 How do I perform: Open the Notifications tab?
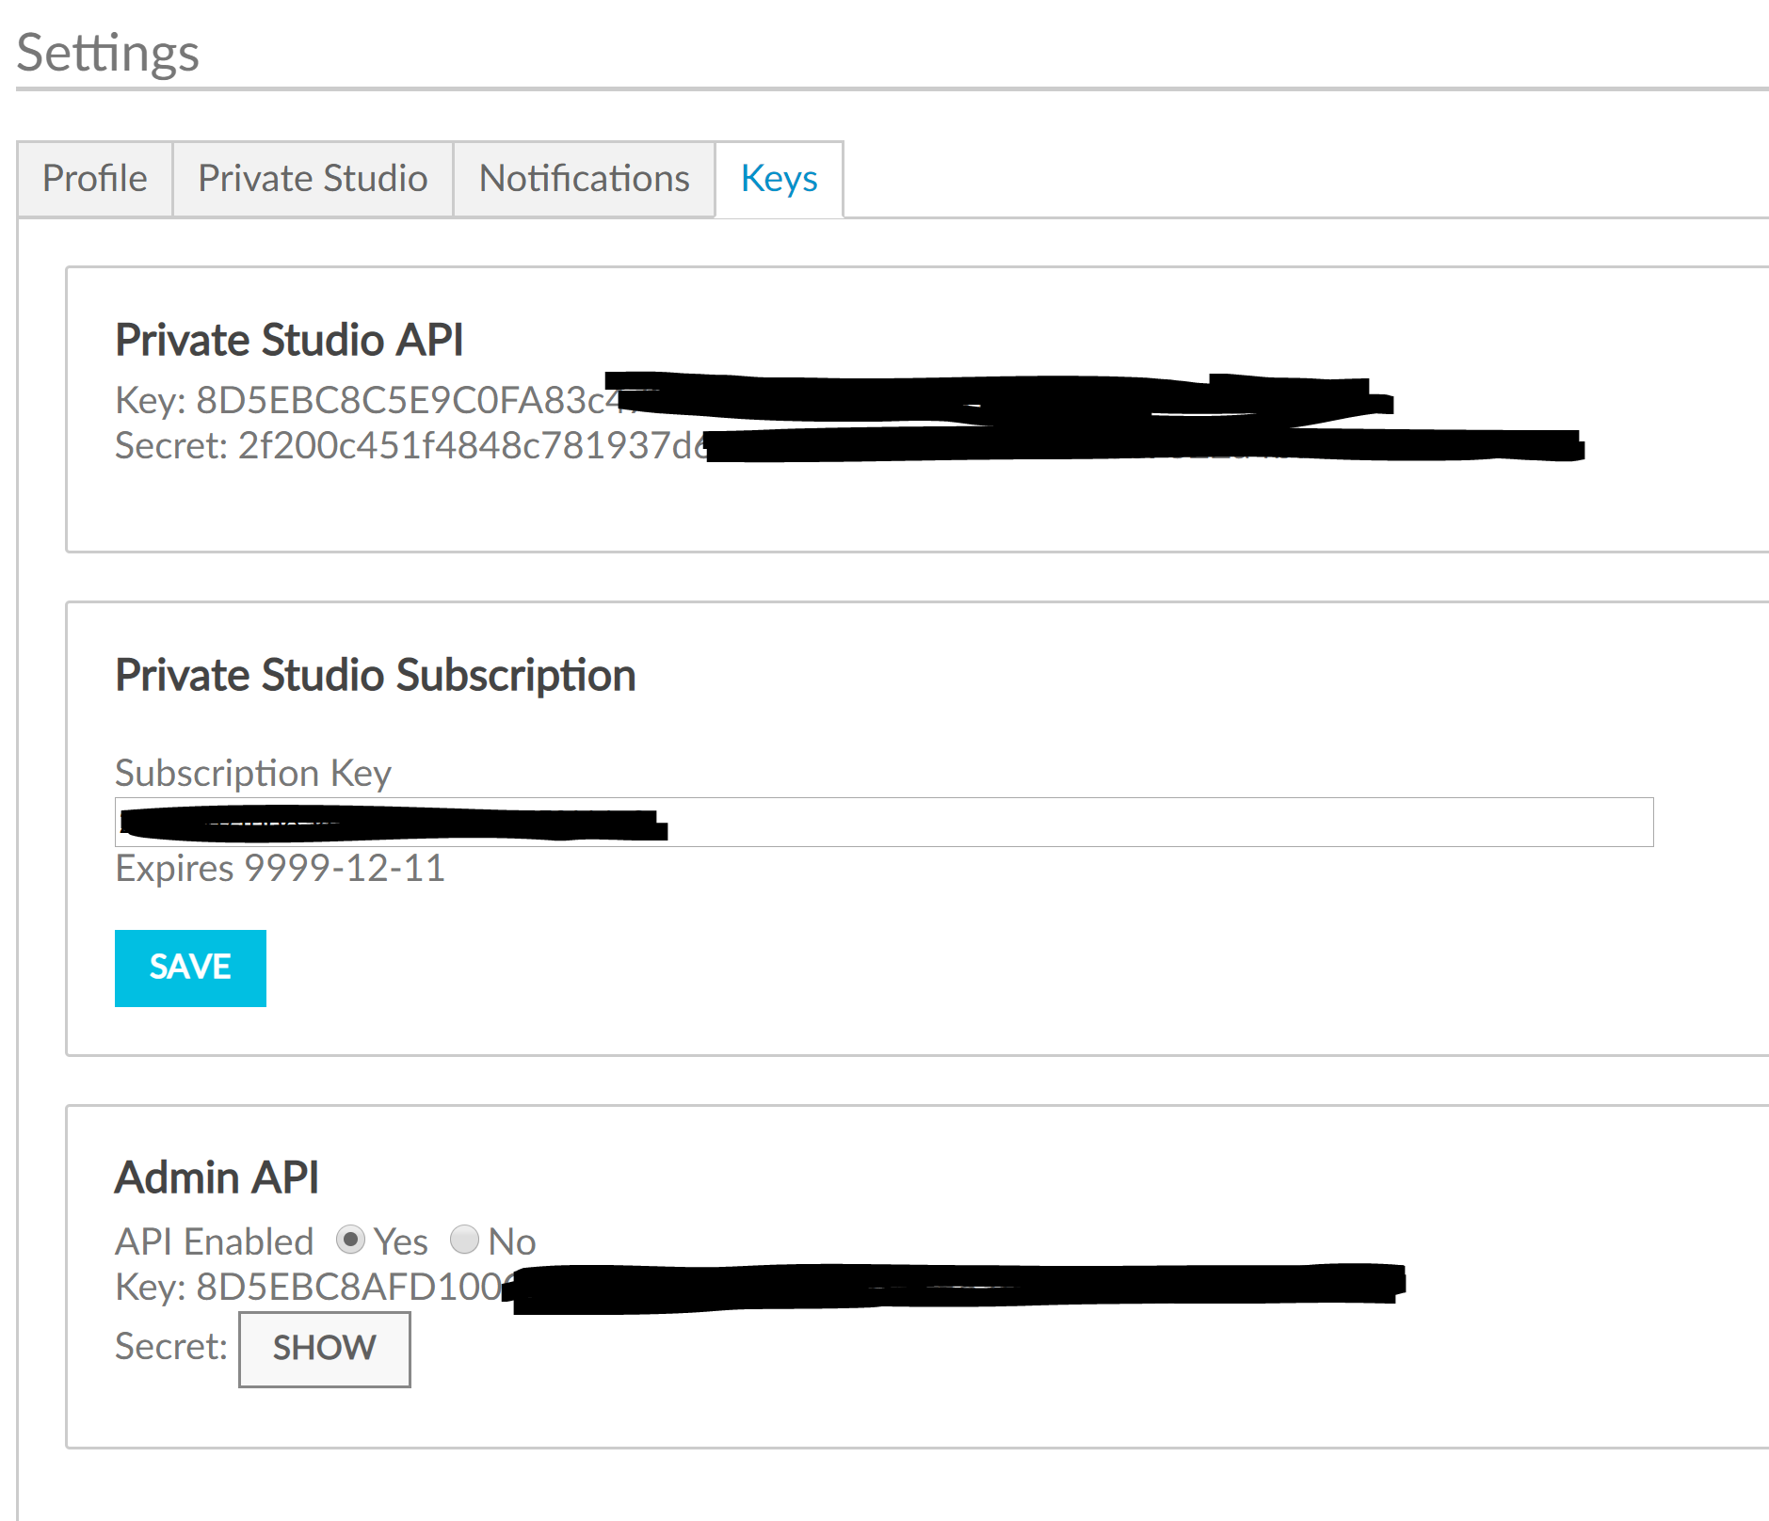[584, 178]
